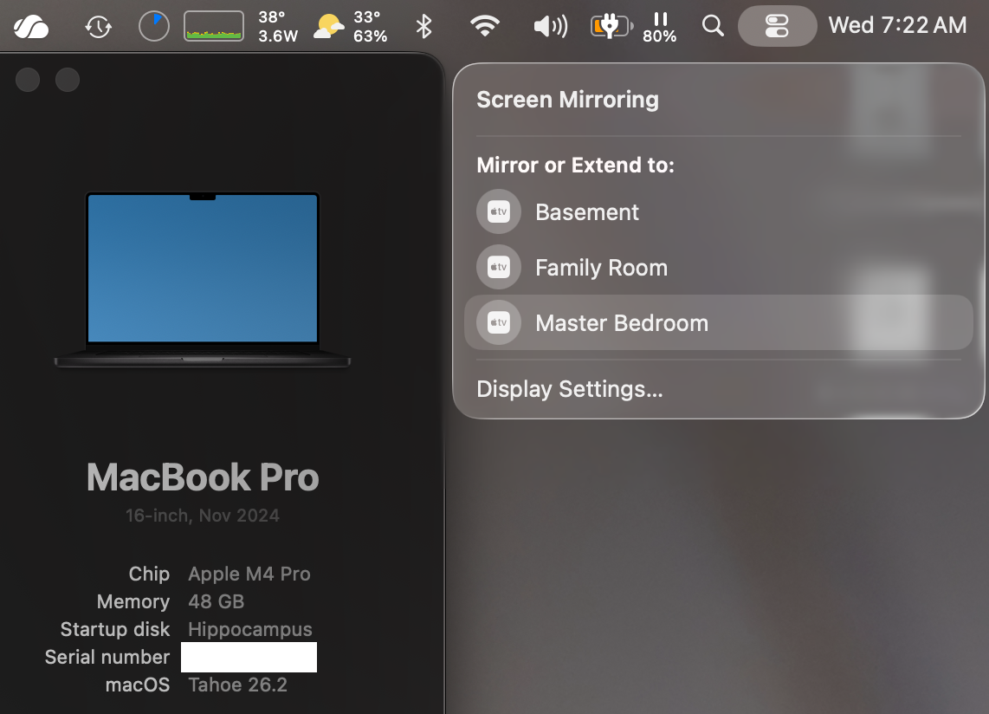This screenshot has height=714, width=989.
Task: Click the Memory label
Action: click(x=133, y=601)
